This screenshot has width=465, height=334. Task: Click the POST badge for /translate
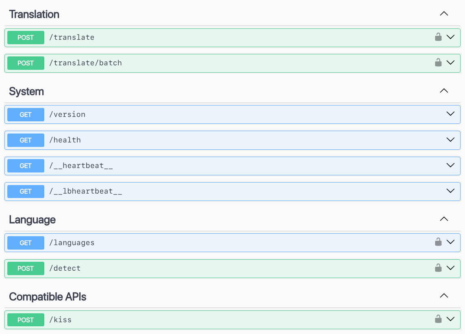pos(26,37)
